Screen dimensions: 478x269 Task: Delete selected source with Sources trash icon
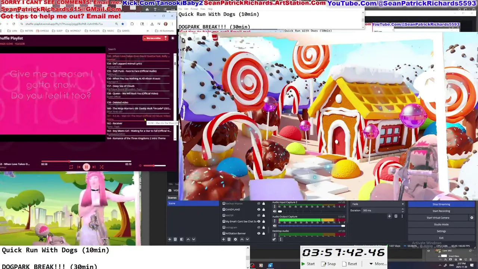[x=229, y=239]
